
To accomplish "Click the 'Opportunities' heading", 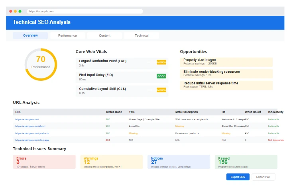I will (193, 51).
